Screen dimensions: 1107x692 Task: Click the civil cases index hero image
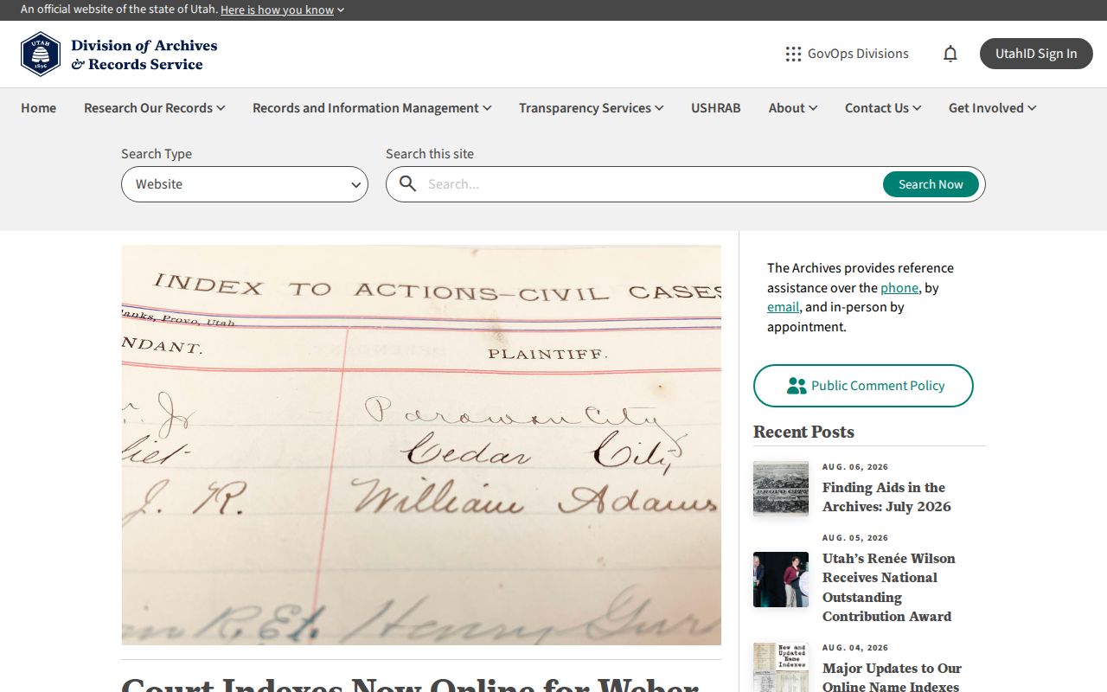[421, 445]
